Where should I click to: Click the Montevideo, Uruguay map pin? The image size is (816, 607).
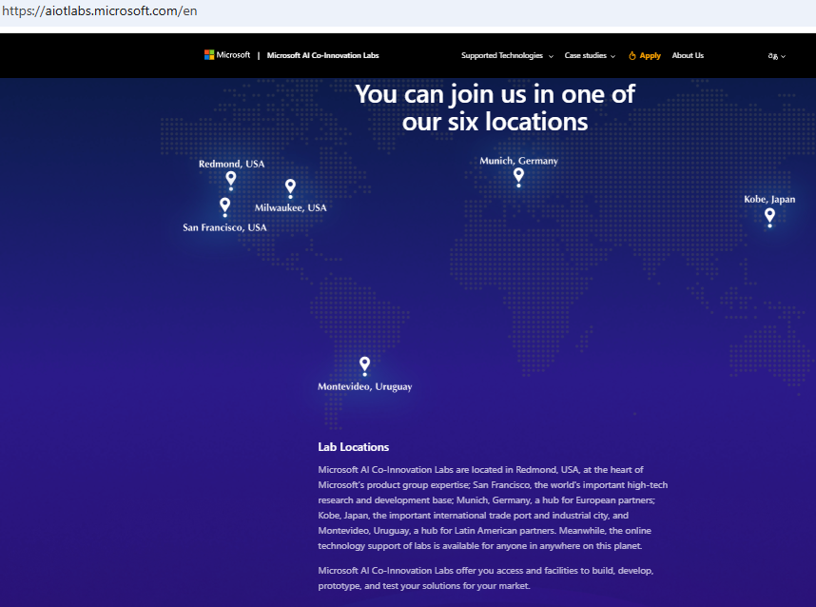point(365,366)
